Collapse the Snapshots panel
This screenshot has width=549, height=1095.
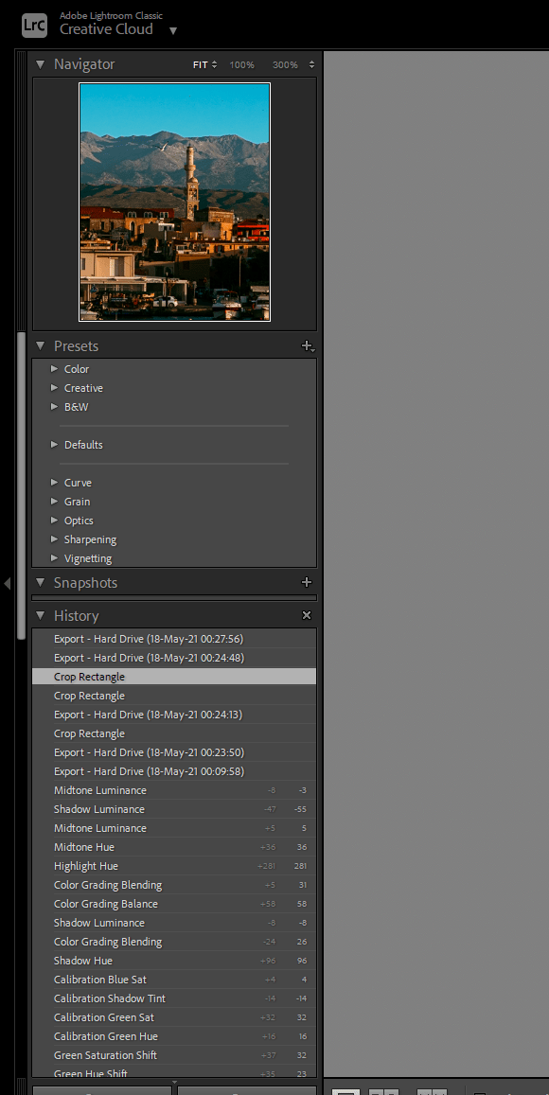point(41,582)
